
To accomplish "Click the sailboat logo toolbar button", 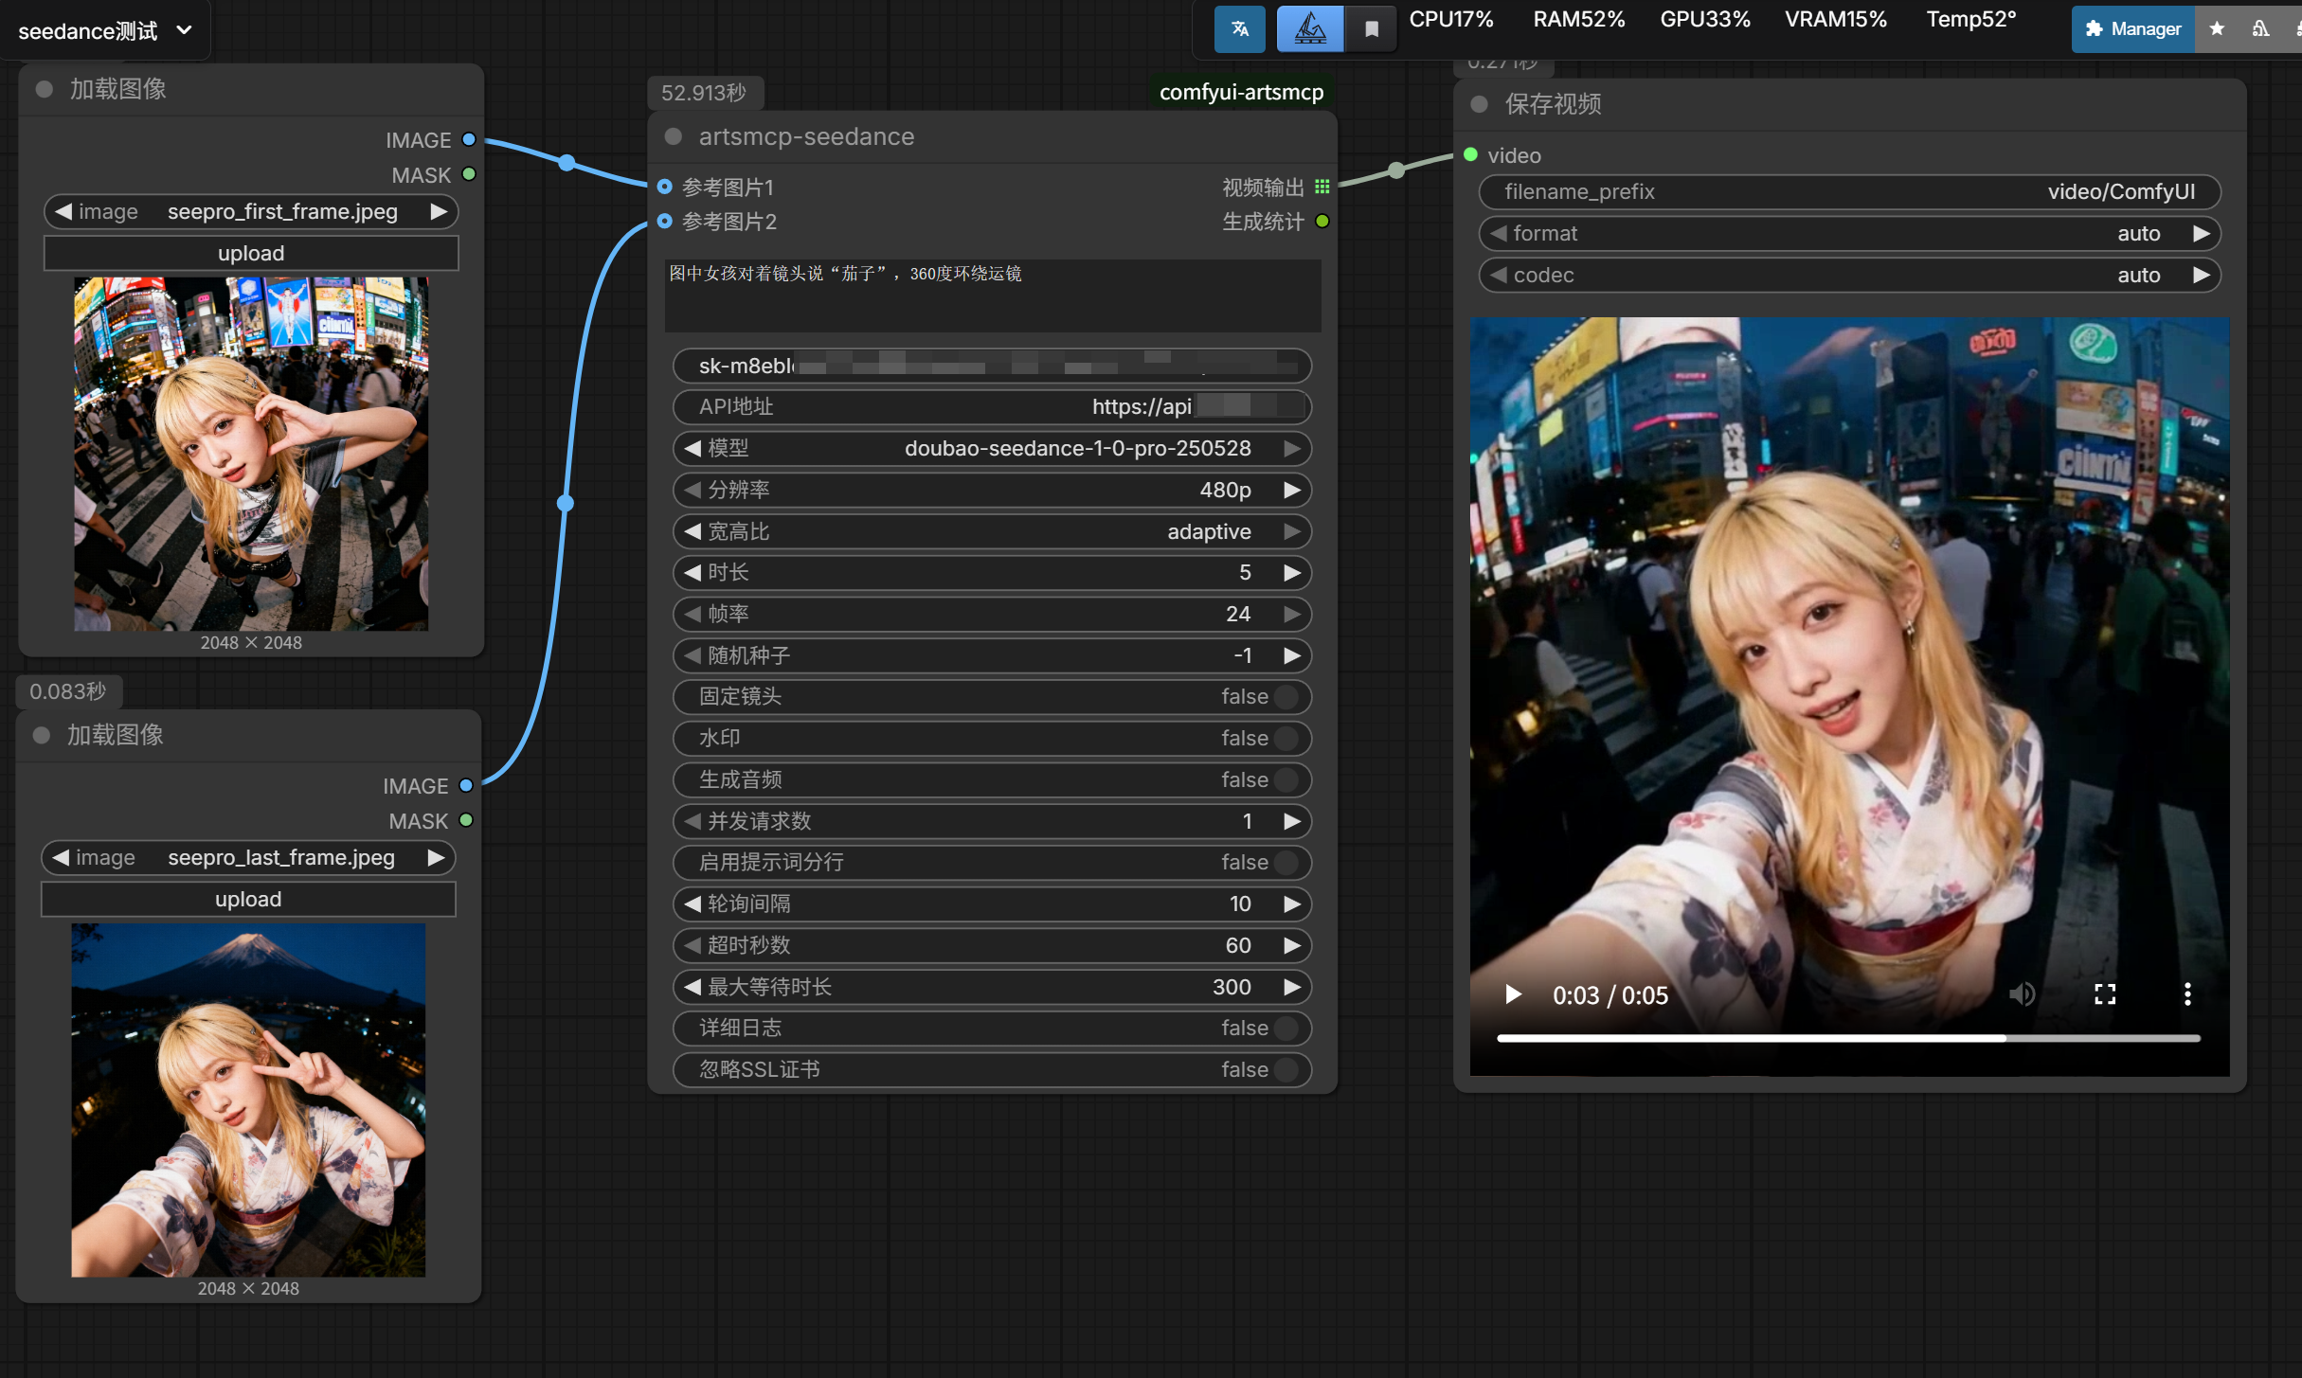I will click(x=1309, y=28).
